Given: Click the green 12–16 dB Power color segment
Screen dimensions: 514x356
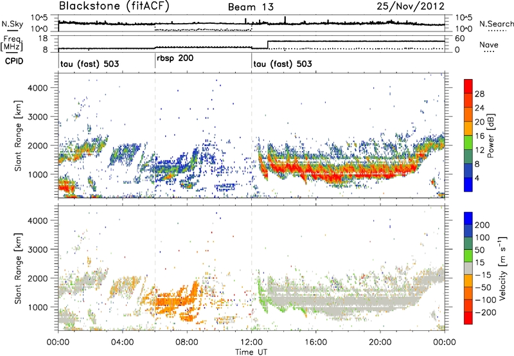Looking at the screenshot, I should coord(468,143).
